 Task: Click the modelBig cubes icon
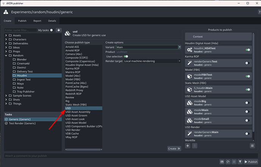pyautogui.click(x=189, y=103)
